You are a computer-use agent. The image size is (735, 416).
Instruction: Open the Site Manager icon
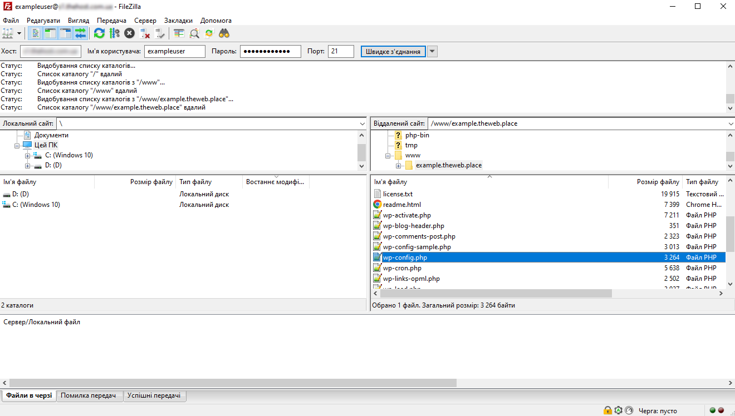(x=8, y=33)
